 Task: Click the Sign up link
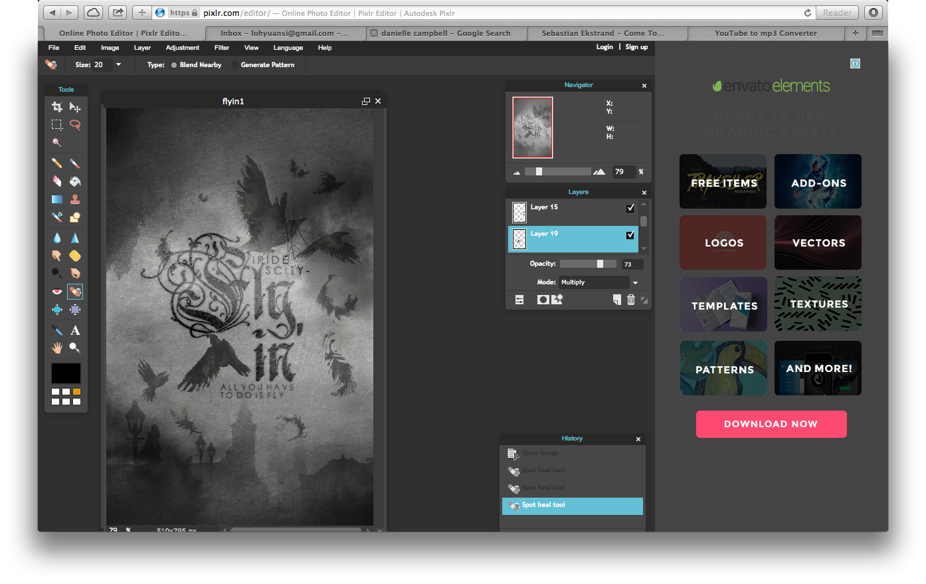tap(636, 47)
